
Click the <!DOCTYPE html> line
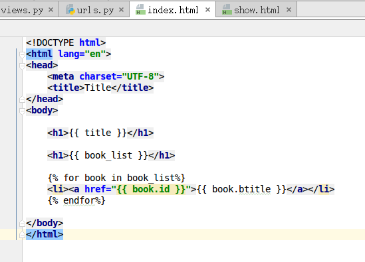coord(66,42)
